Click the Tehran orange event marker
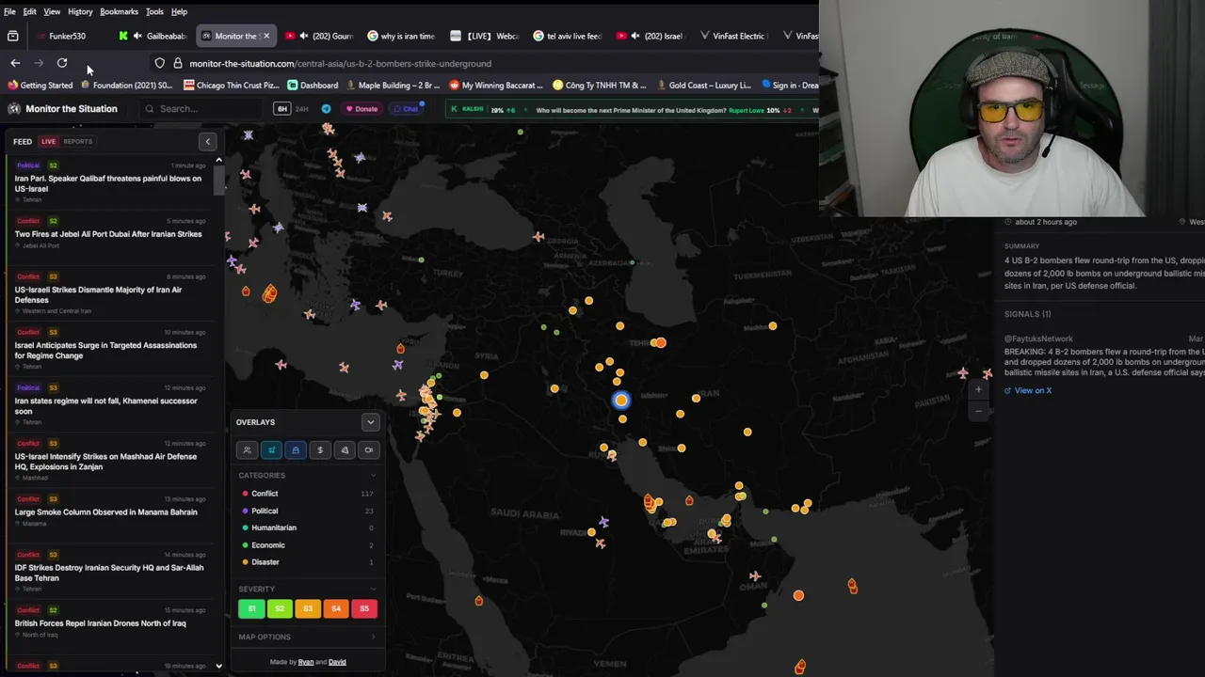Viewport: 1205px width, 677px height. pos(660,343)
